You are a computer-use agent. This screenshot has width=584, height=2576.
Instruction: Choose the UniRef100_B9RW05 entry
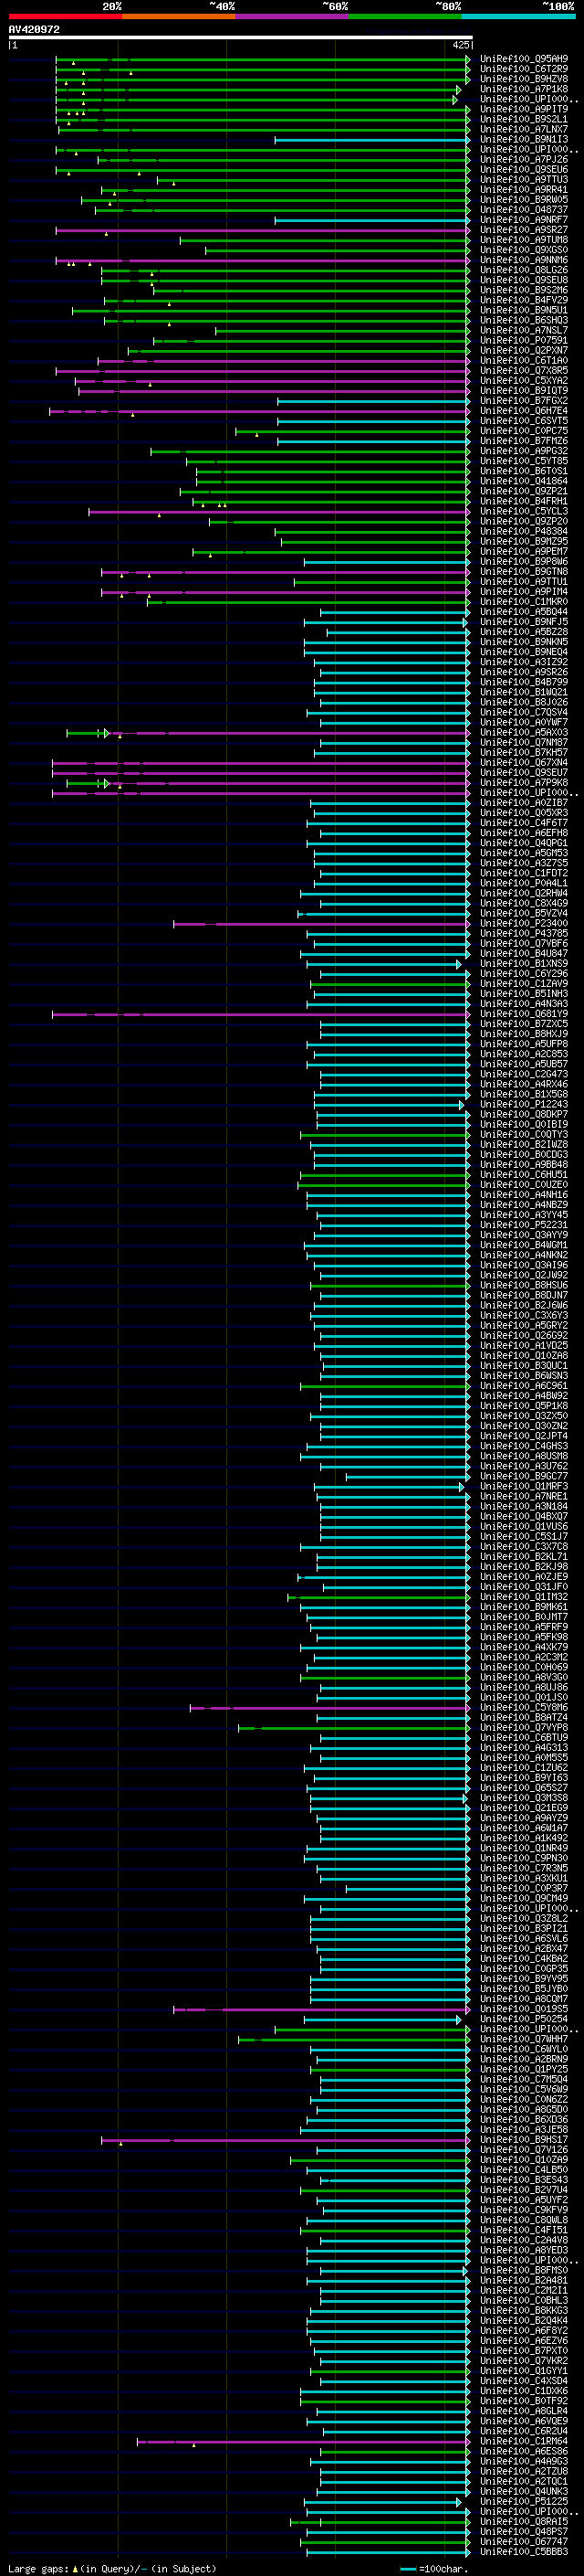(523, 200)
